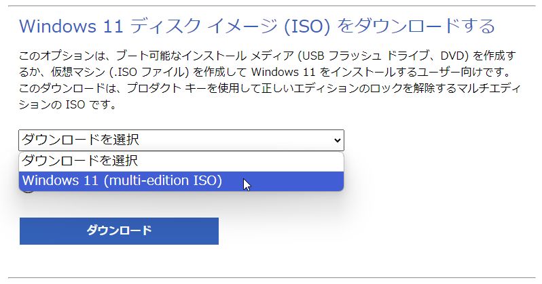Click the dropdown chevron arrow on the select box
Image resolution: width=542 pixels, height=284 pixels.
[338, 140]
